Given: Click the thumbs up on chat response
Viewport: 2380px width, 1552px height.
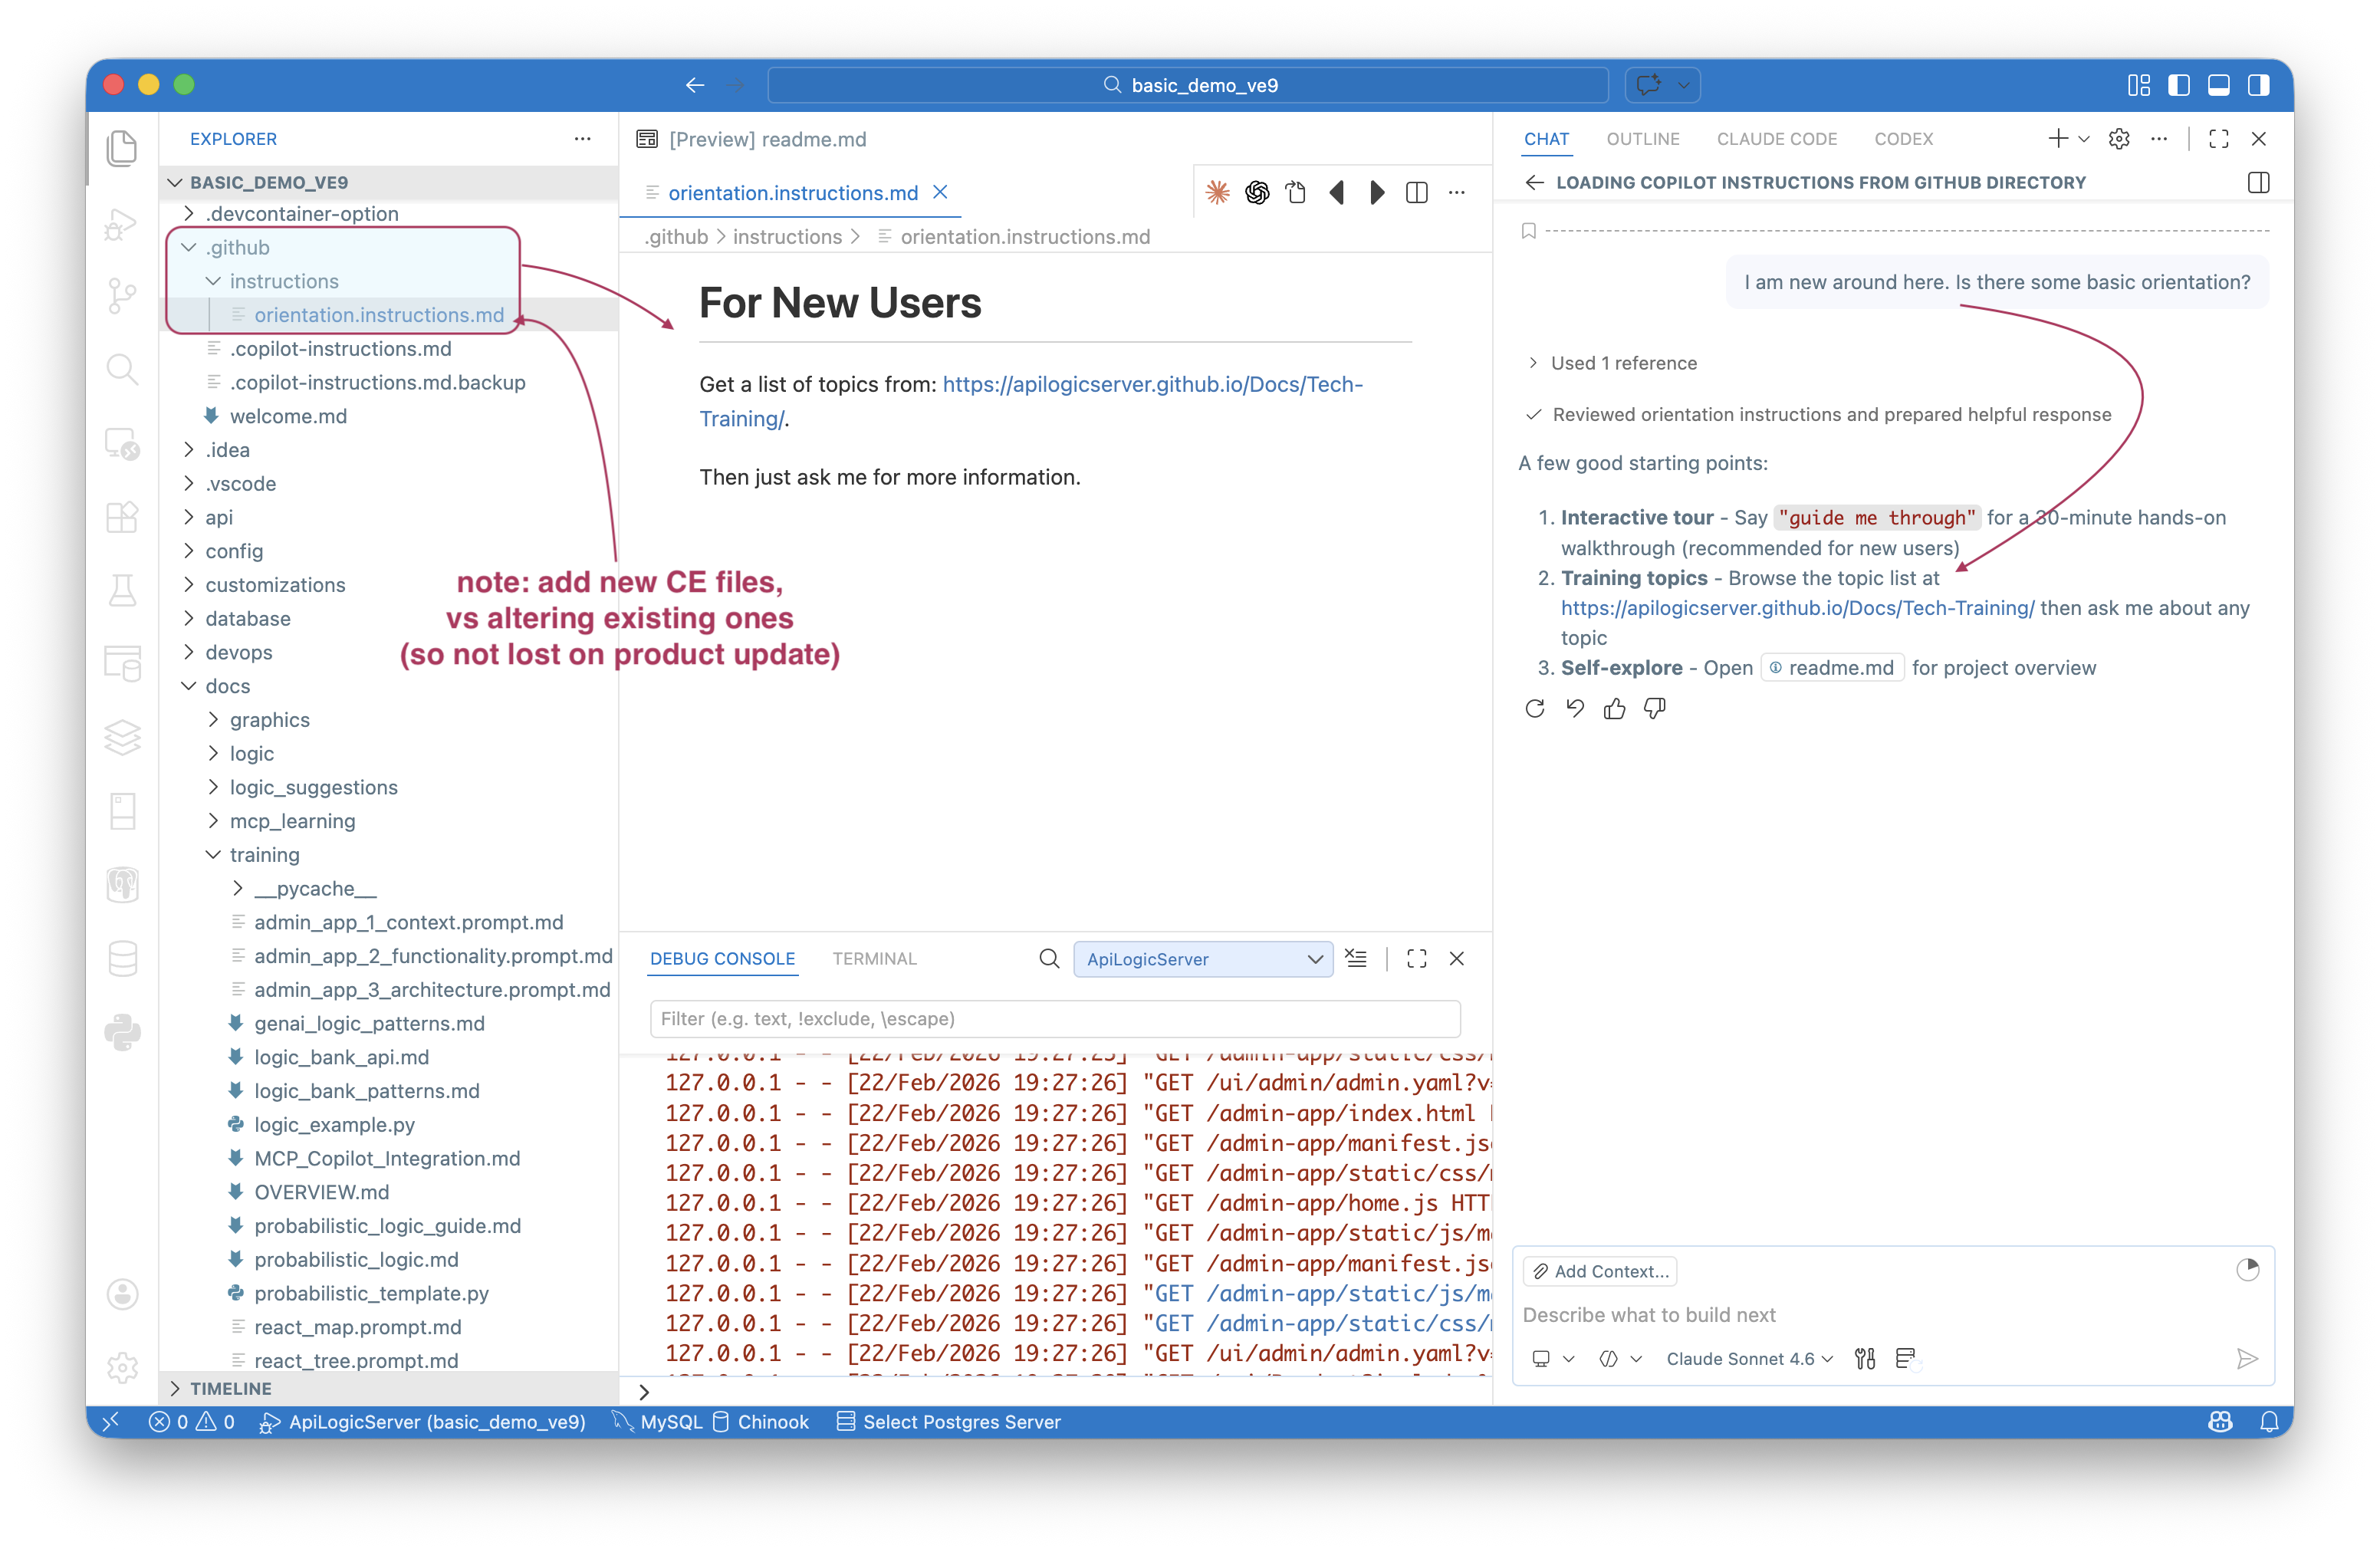Looking at the screenshot, I should click(1614, 709).
